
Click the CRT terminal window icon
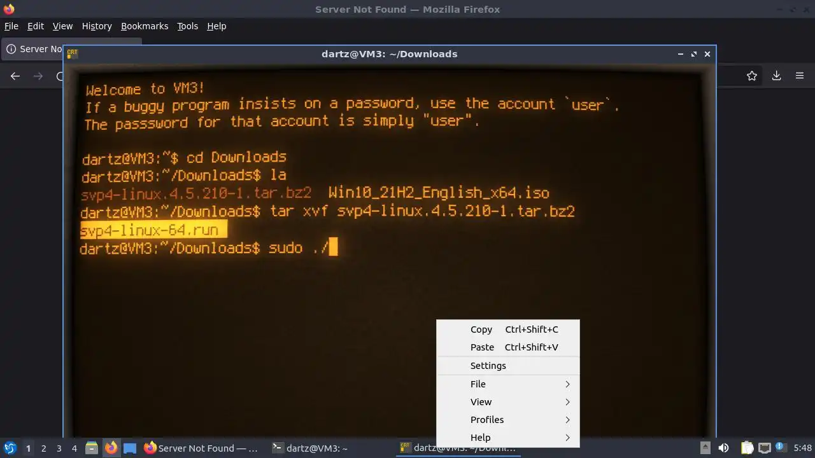73,54
